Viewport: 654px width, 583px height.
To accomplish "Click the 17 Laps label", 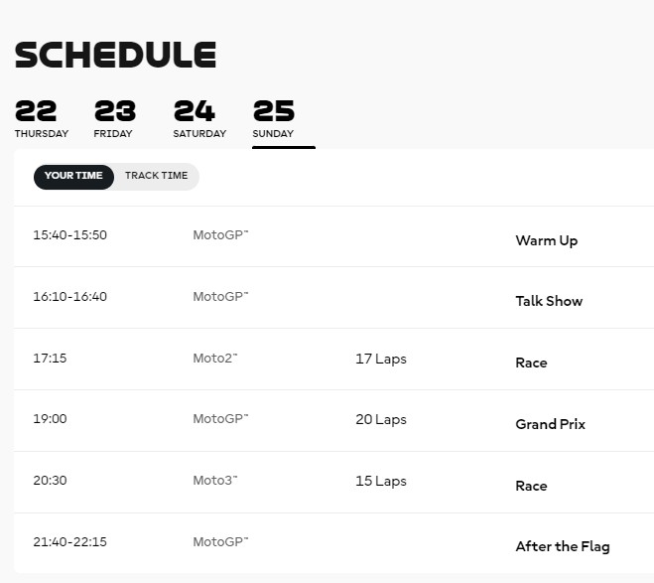I will pos(381,359).
